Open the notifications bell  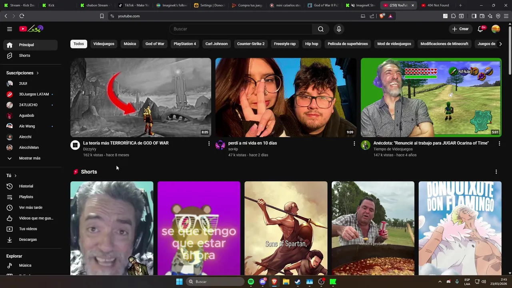(480, 29)
